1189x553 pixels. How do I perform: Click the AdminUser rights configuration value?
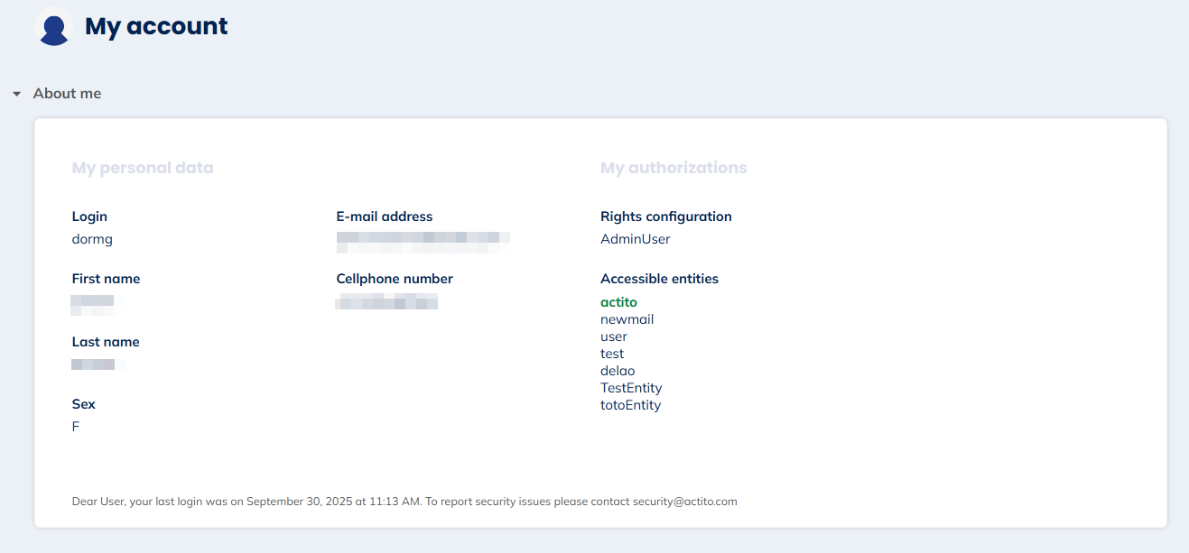point(635,239)
